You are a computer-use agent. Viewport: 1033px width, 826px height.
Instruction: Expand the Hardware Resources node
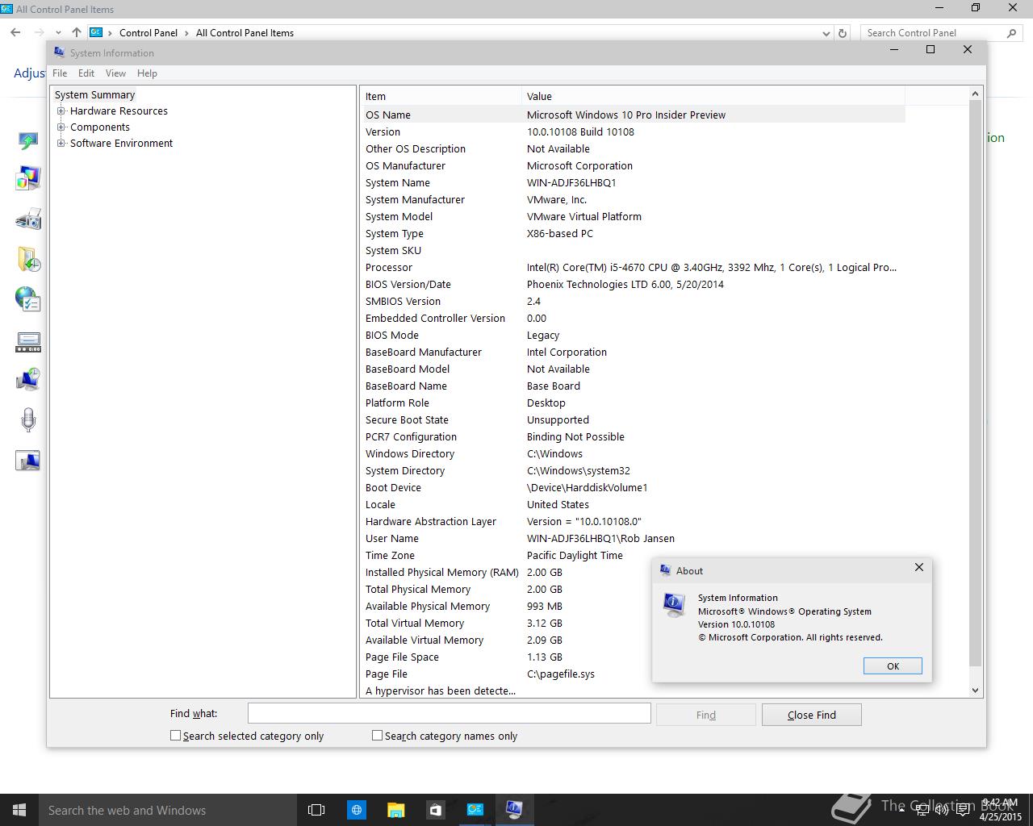point(61,111)
